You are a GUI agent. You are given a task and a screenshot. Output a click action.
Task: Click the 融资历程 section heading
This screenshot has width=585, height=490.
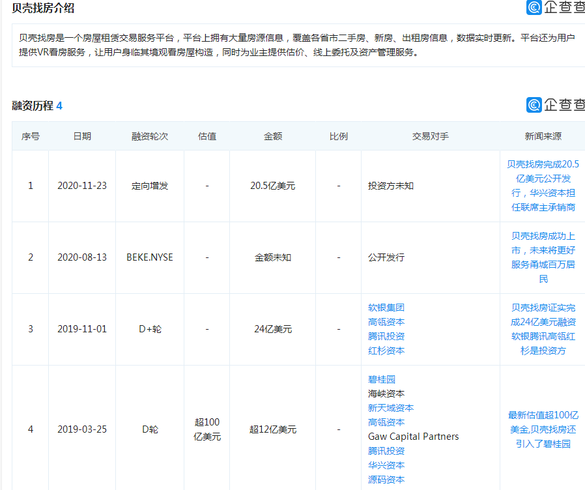[33, 106]
